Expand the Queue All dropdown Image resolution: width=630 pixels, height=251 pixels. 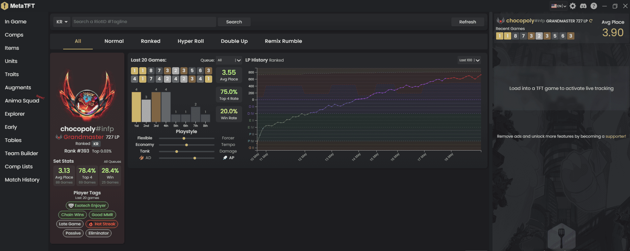tap(229, 60)
